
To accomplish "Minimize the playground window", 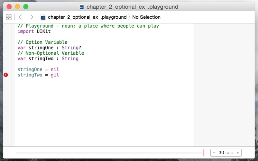I will click(17, 7).
